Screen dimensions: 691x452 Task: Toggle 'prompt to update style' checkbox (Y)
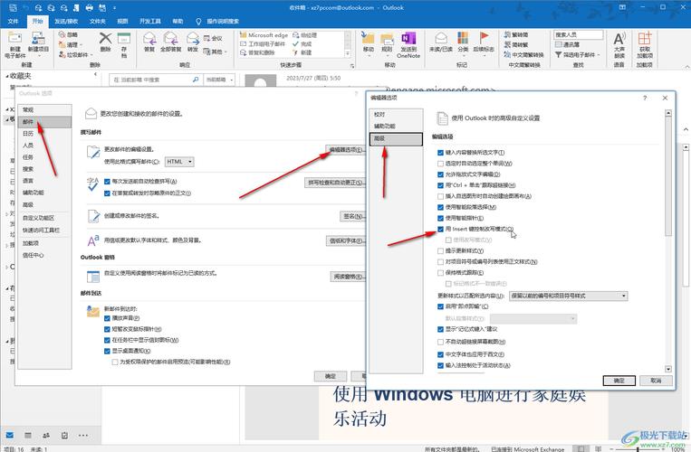click(440, 251)
